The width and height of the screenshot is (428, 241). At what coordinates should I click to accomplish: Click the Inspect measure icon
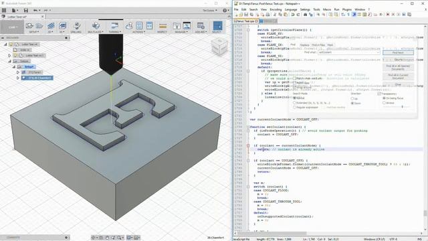pyautogui.click(x=163, y=26)
